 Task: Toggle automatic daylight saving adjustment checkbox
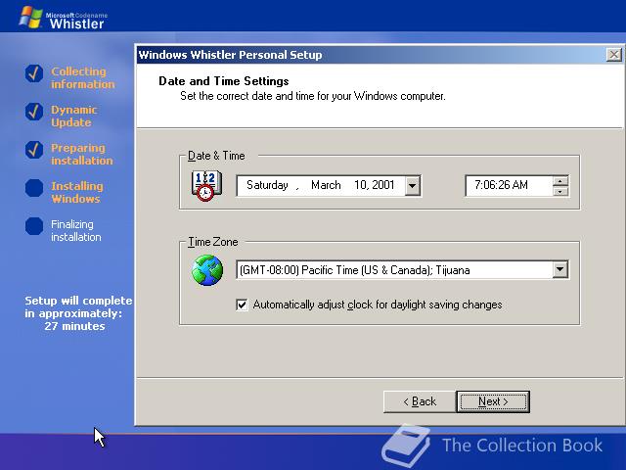coord(242,305)
